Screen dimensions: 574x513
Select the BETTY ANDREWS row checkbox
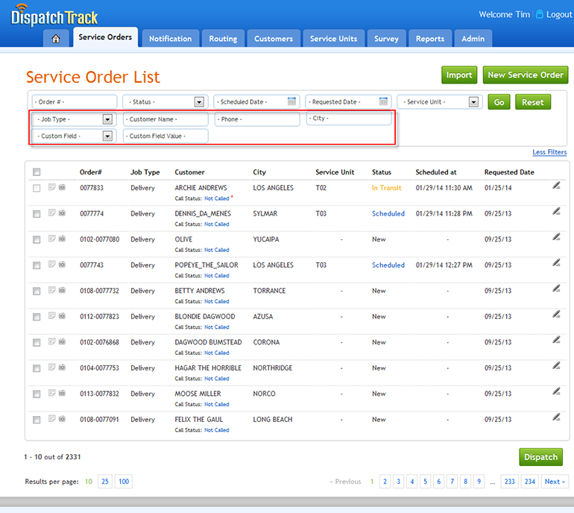click(37, 291)
